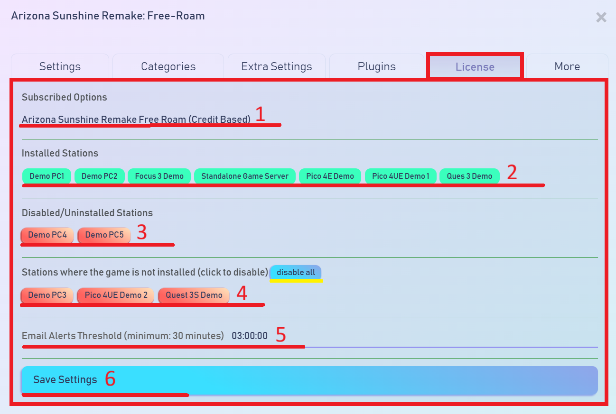This screenshot has height=414, width=616.
Task: Edit the email alerts threshold 03:00:00 field
Action: pyautogui.click(x=414, y=336)
